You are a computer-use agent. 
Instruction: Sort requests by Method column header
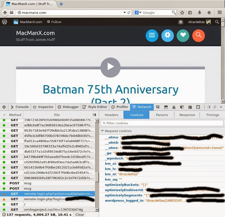tap(15, 115)
